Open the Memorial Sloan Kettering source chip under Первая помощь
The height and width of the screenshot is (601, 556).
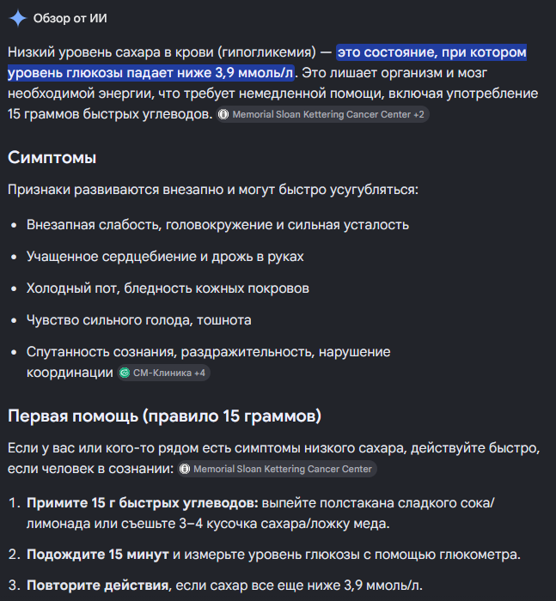[277, 469]
